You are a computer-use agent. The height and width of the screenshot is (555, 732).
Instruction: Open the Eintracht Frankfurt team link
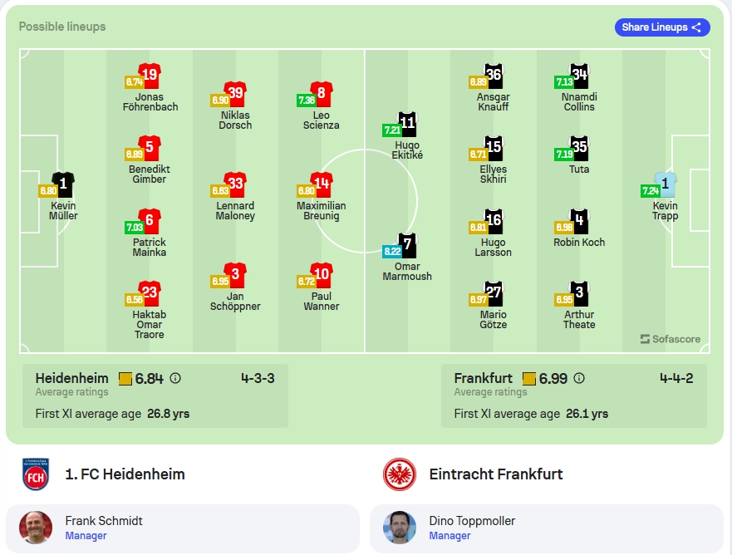(x=496, y=474)
